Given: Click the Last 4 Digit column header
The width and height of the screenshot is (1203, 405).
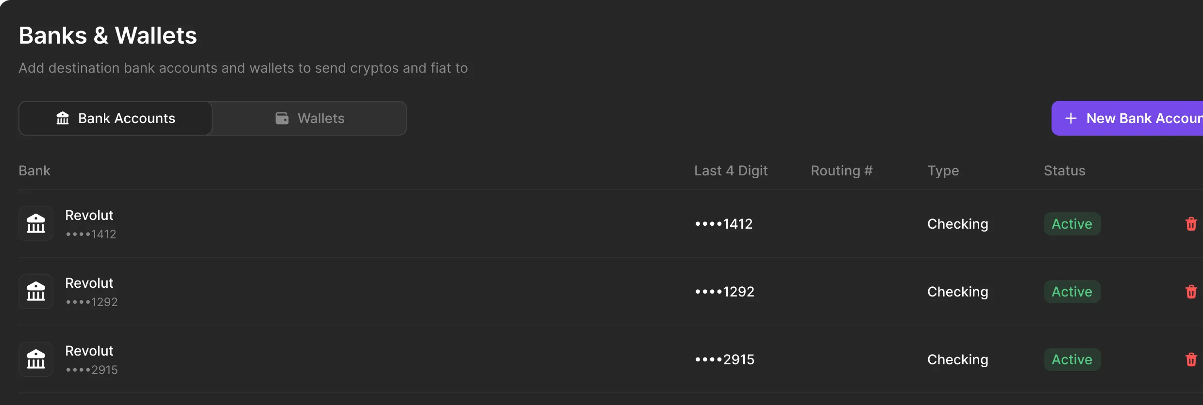Looking at the screenshot, I should 731,171.
